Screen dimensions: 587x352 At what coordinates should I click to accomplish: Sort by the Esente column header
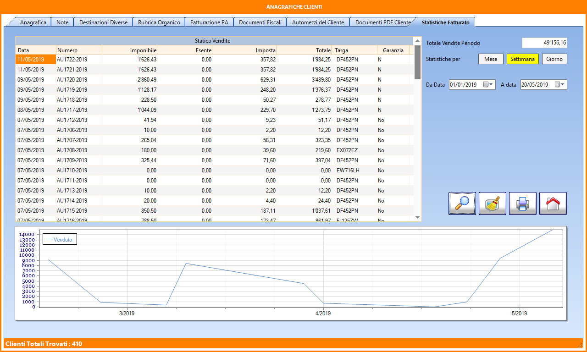coord(185,50)
